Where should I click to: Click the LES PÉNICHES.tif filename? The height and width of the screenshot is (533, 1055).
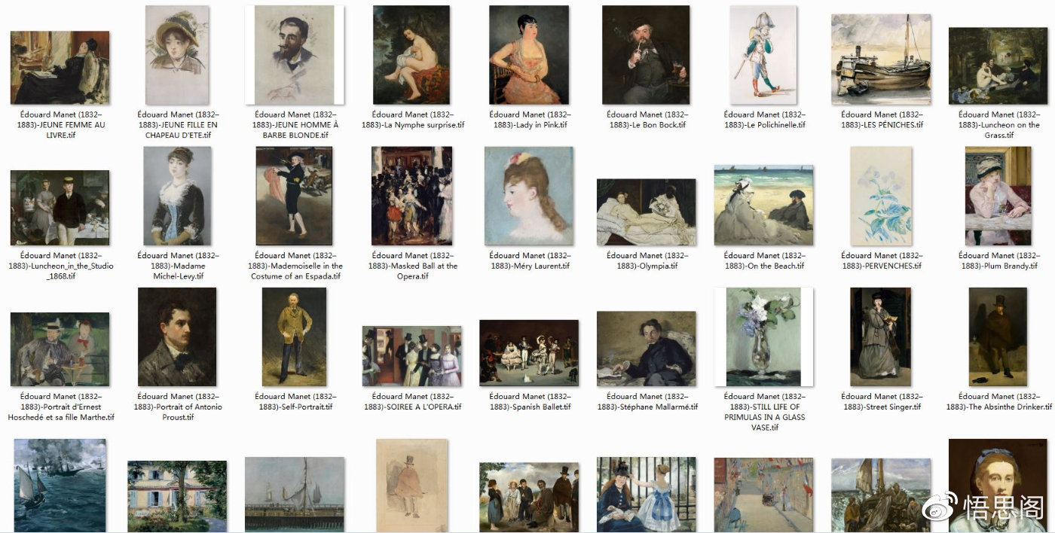[x=882, y=120]
